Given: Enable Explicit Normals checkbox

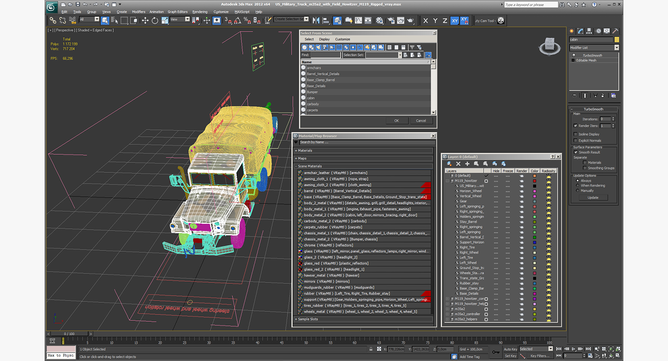Looking at the screenshot, I should point(575,140).
